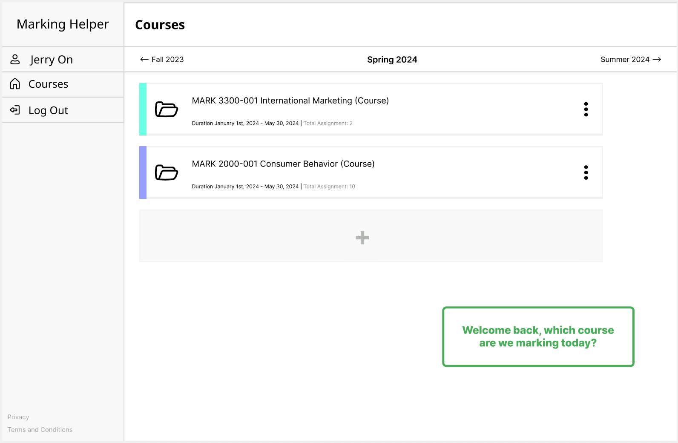
Task: Open the Terms and Conditions link
Action: [40, 430]
